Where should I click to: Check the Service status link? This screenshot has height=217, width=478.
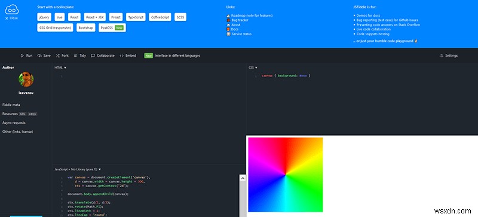pos(242,34)
